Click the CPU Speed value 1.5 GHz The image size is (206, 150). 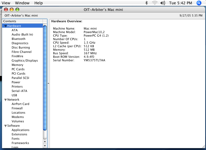pos(89,43)
